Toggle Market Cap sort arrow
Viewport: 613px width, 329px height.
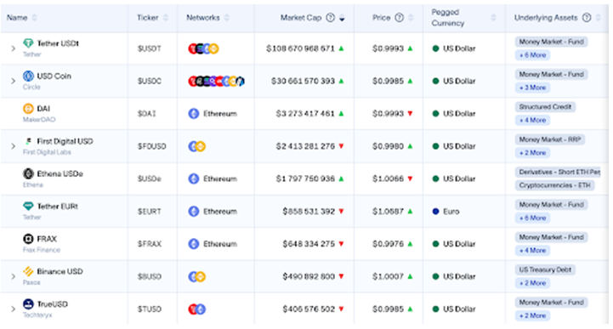tap(342, 18)
